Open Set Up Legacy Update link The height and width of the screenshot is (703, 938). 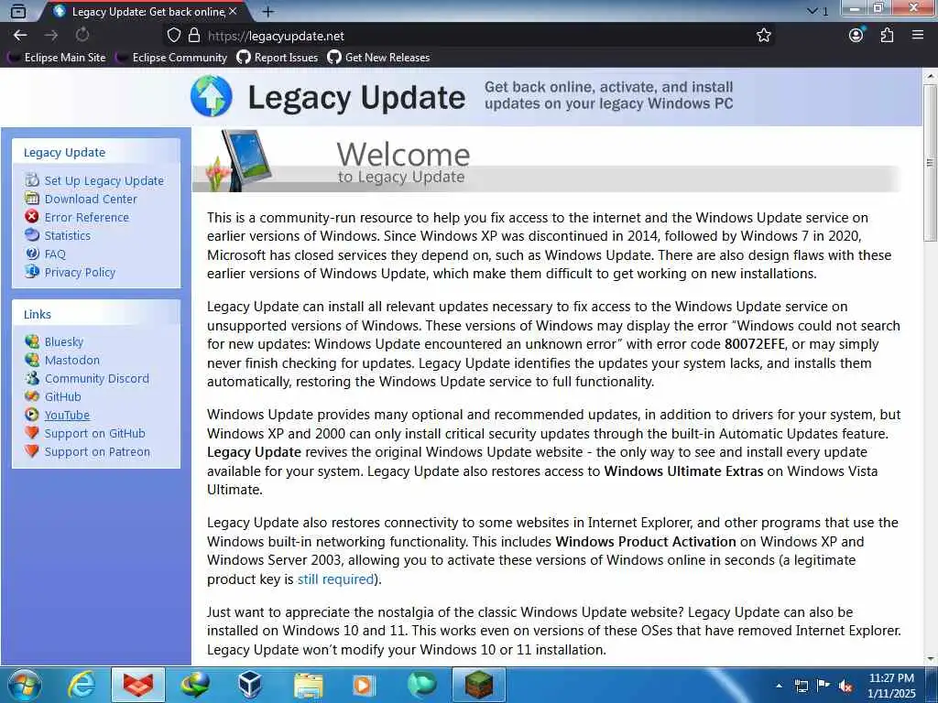[104, 180]
